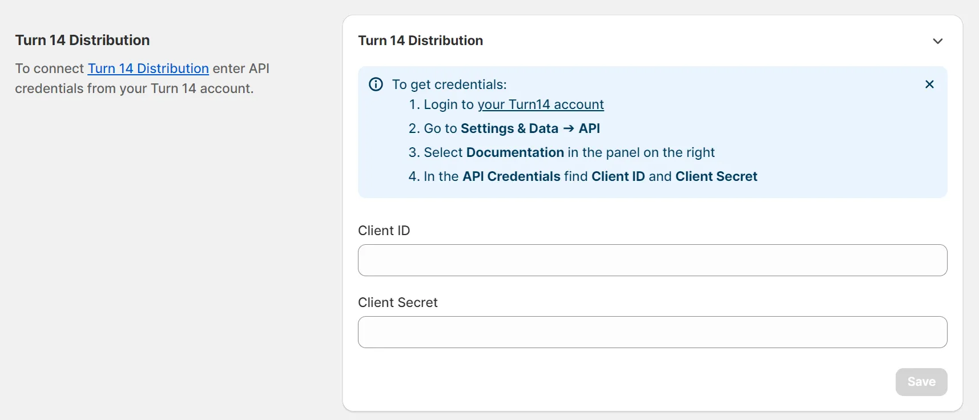Viewport: 979px width, 420px height.
Task: Focus the Client ID input field
Action: (652, 260)
